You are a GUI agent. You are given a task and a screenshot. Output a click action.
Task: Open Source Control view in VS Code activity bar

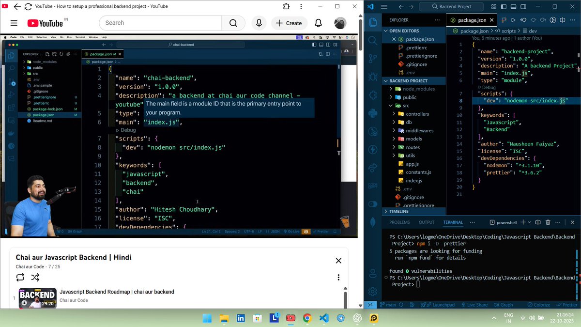[373, 59]
